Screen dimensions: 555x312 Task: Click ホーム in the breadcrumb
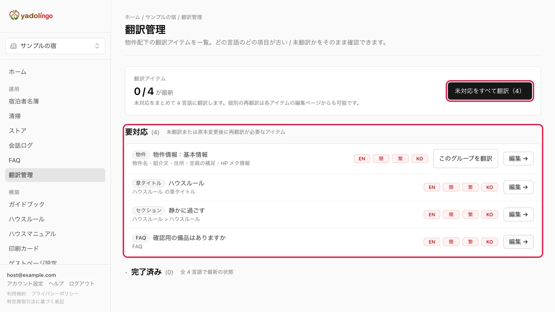[133, 17]
